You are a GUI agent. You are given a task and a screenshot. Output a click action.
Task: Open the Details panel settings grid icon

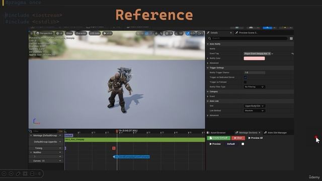coord(291,38)
